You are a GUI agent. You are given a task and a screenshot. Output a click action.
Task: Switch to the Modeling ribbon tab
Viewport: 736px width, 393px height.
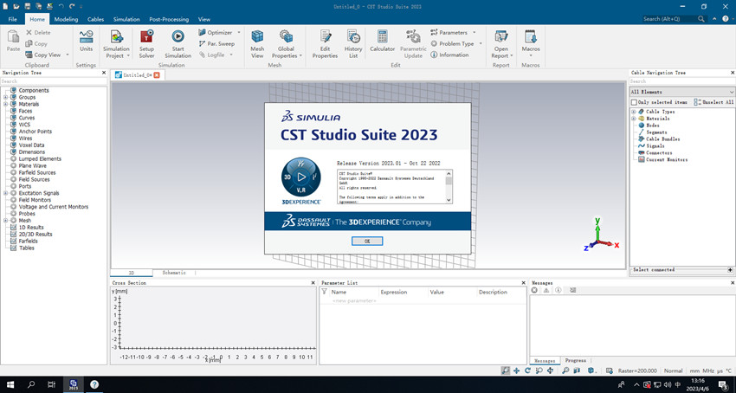pyautogui.click(x=66, y=19)
